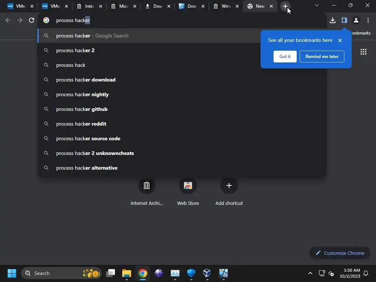Close the New tab

271,7
